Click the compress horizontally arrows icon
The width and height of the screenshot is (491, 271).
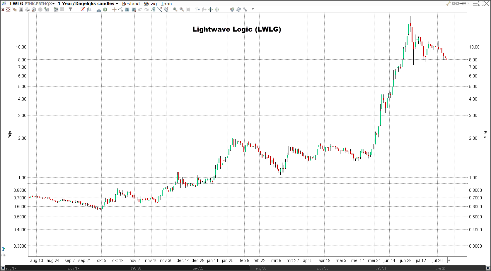pyautogui.click(x=217, y=9)
